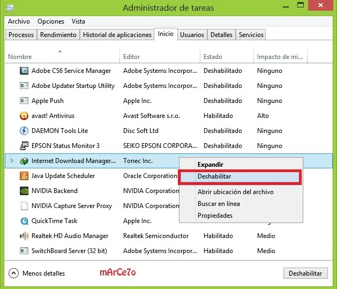Select the Java Update Scheduler name

pyautogui.click(x=63, y=176)
